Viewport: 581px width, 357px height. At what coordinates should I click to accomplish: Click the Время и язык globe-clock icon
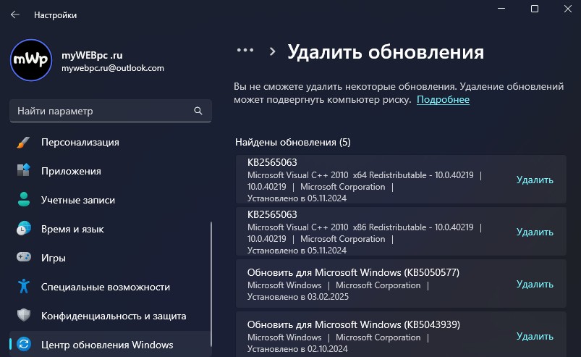coord(24,229)
